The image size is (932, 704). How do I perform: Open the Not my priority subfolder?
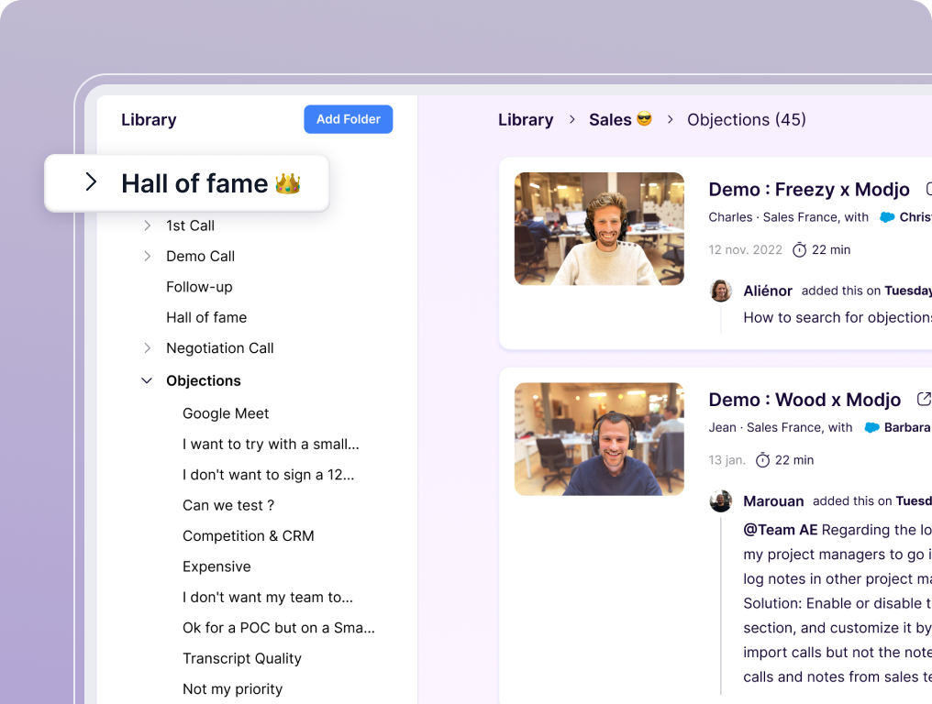[232, 689]
